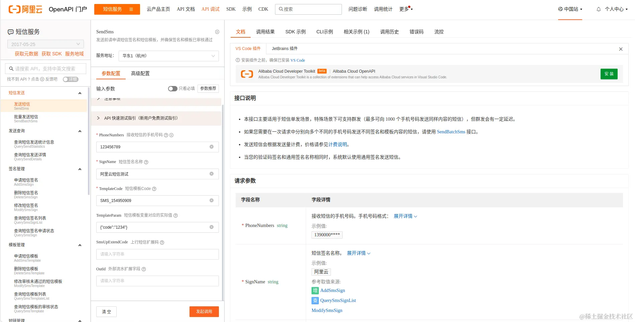Clear the TemplateCode field with its clear icon
Viewport: 635px width, 322px height.
(x=212, y=201)
